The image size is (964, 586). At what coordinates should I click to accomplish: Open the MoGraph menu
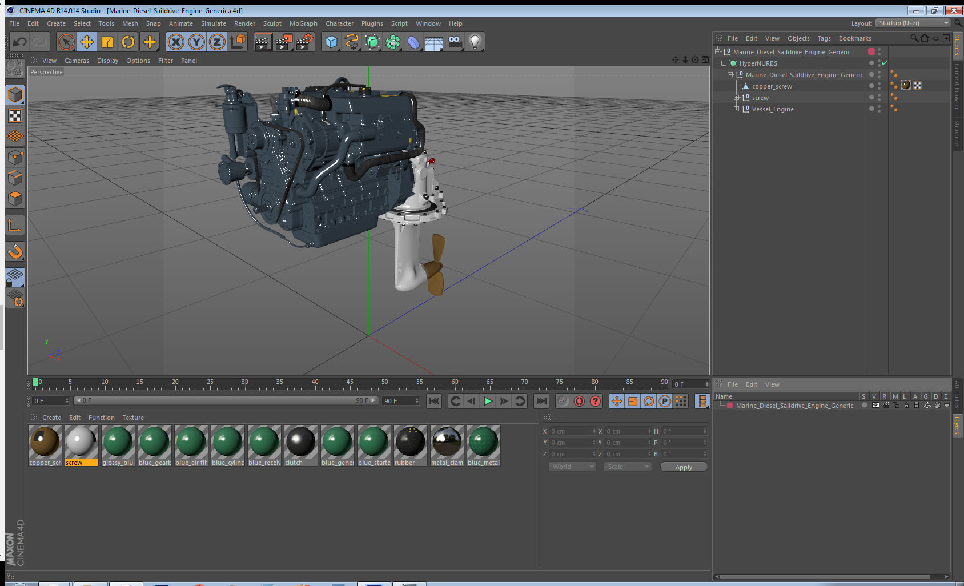click(303, 23)
